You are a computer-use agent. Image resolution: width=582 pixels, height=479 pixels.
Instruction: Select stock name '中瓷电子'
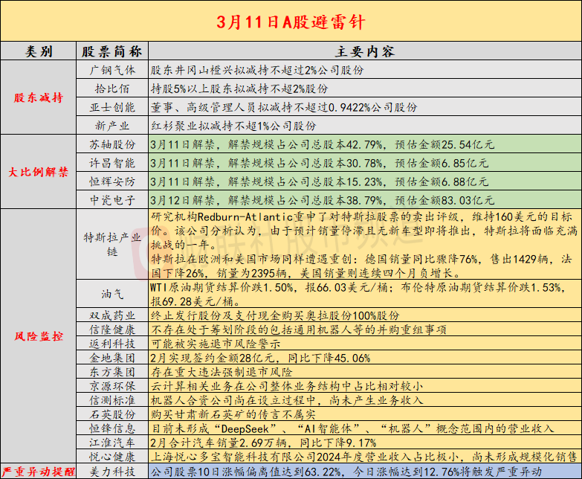(x=112, y=200)
